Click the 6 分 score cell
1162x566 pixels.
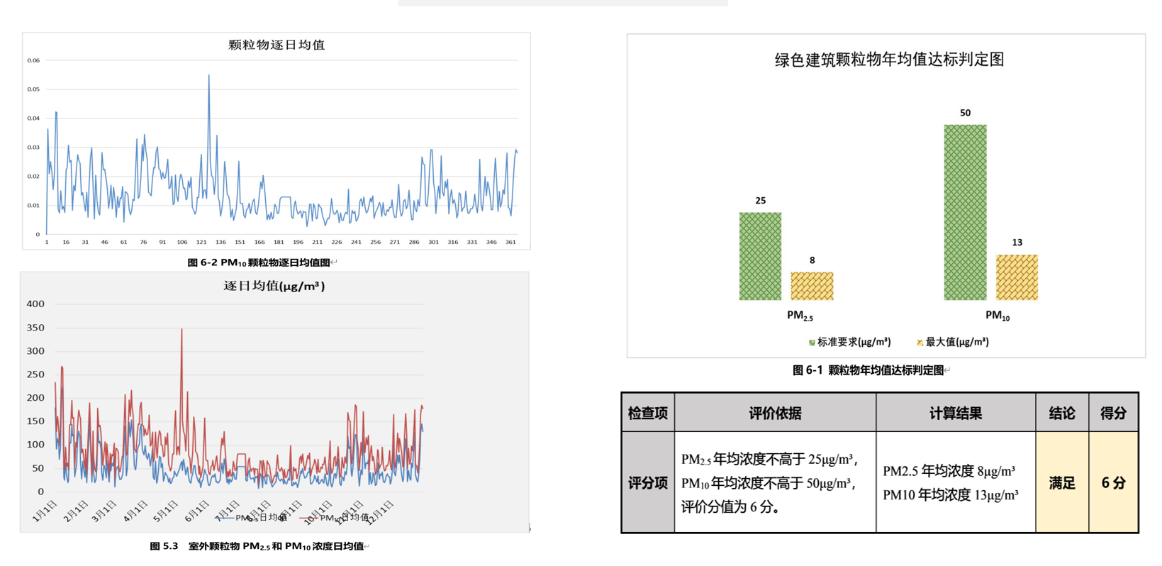[1113, 482]
